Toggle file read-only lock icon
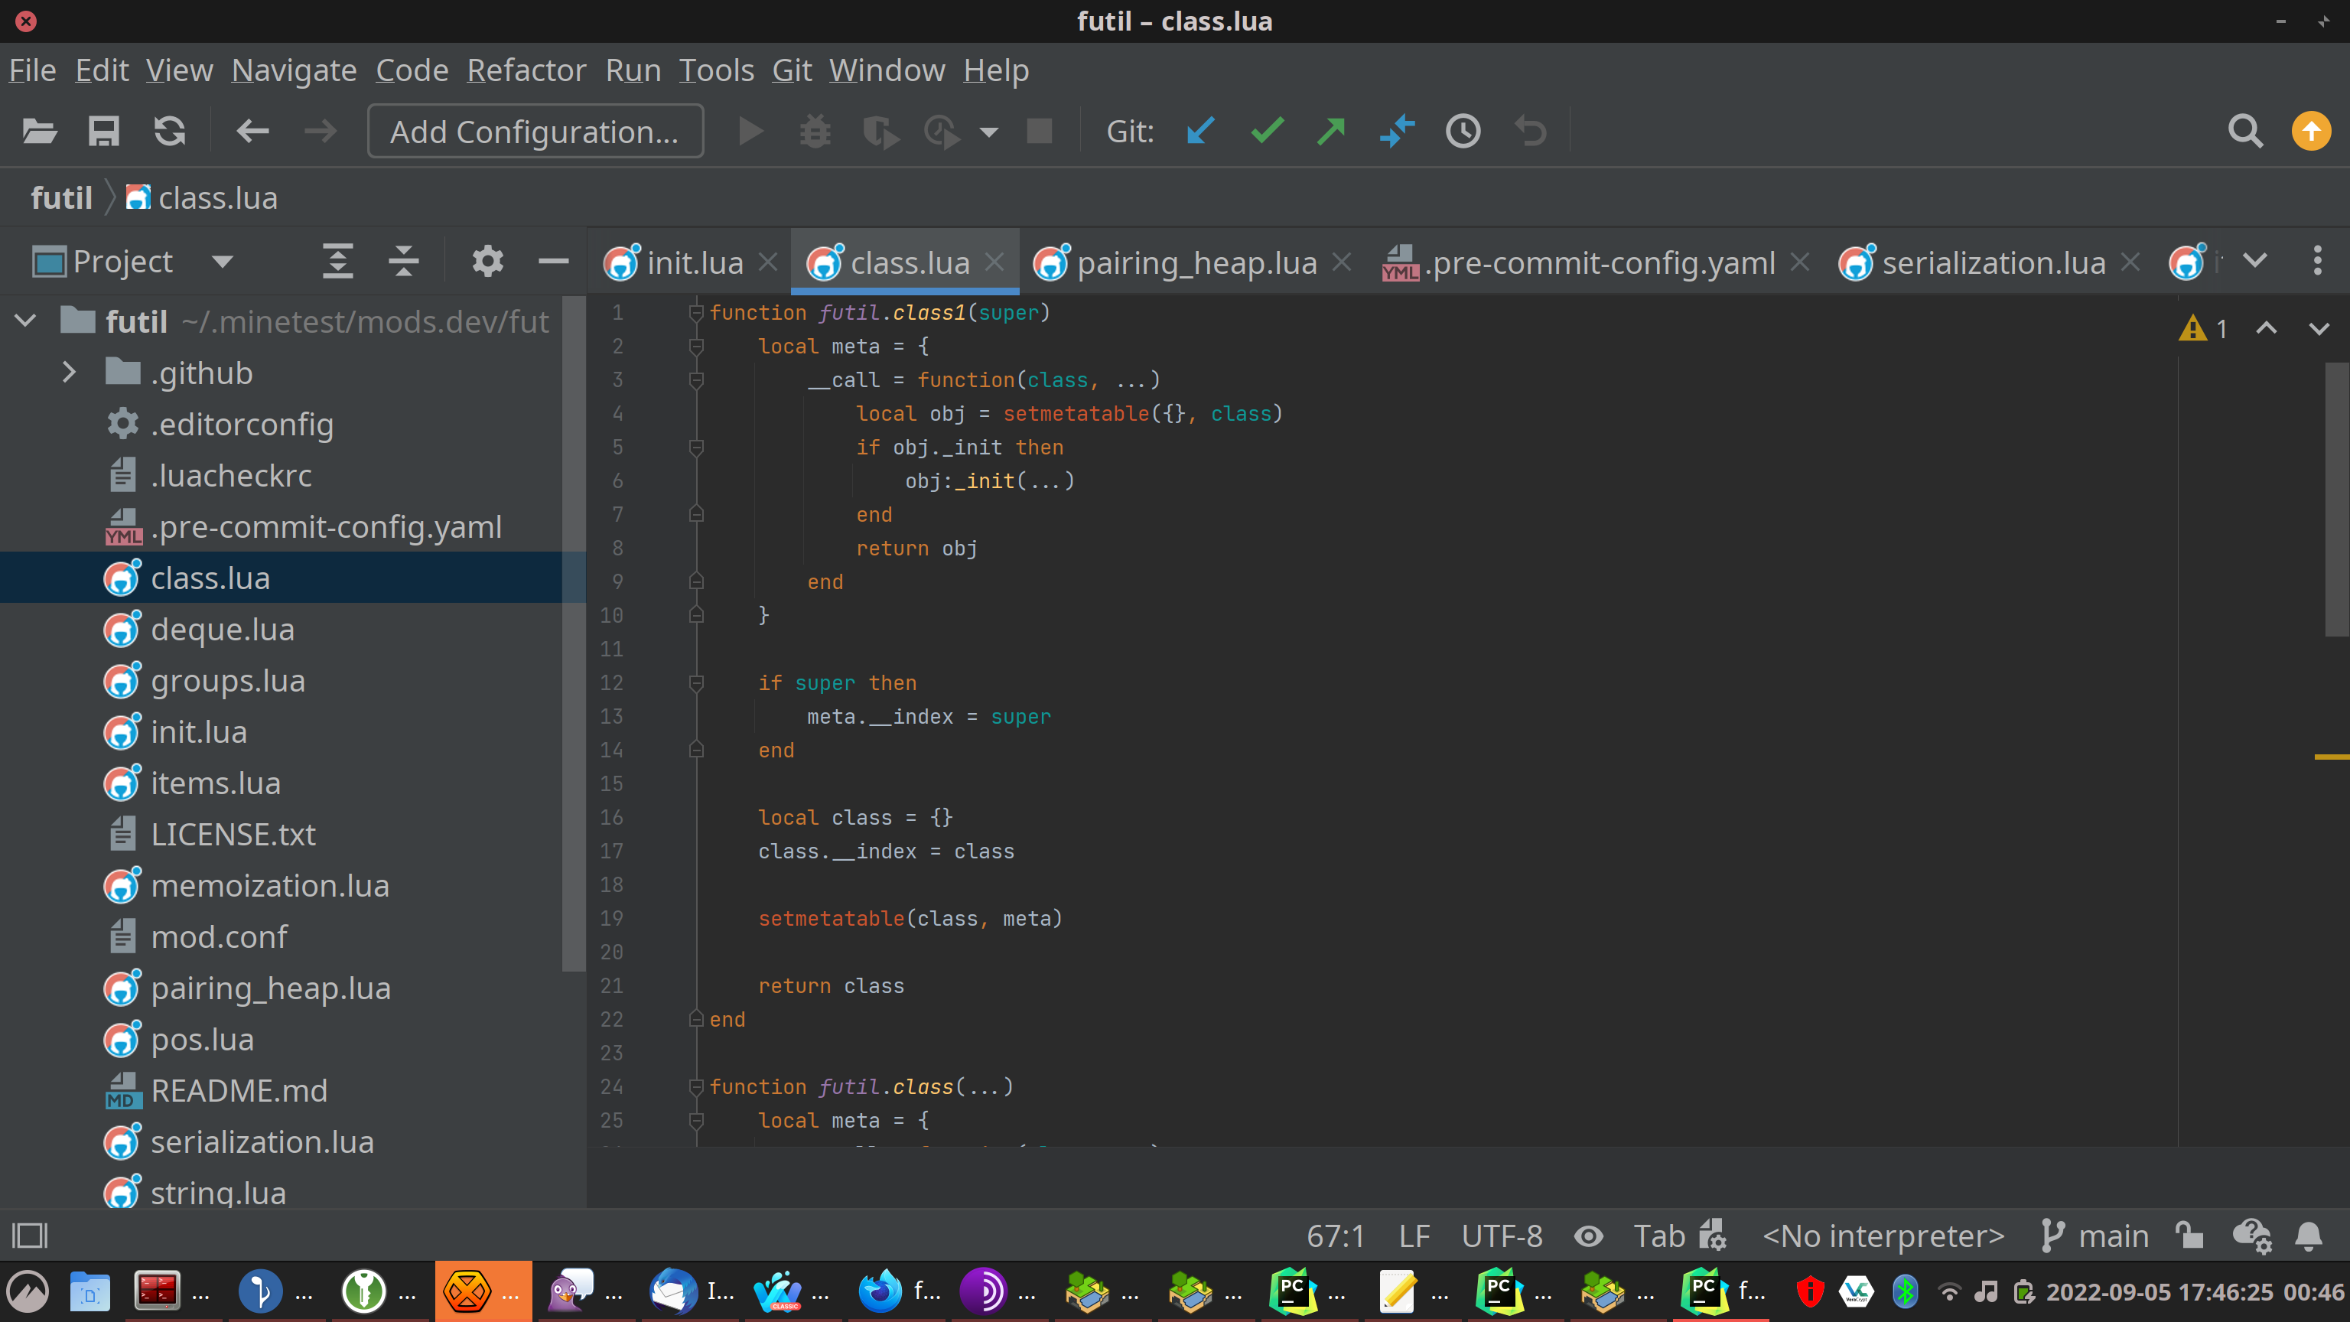This screenshot has height=1322, width=2350. coord(2189,1236)
